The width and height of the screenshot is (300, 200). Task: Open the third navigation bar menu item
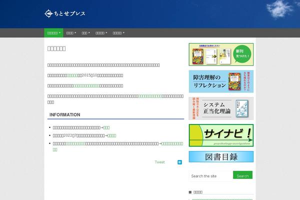[x=85, y=33]
